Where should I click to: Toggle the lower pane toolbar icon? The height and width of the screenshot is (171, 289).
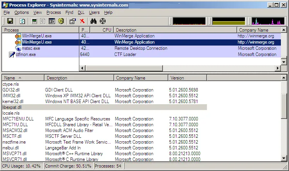tap(51, 21)
